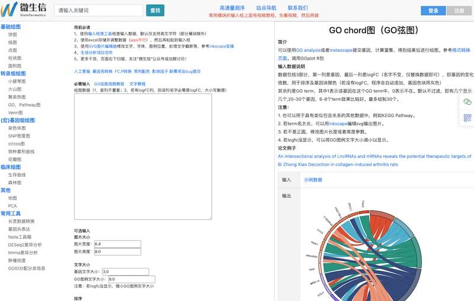Open circos图 in the sidebar

(17, 144)
